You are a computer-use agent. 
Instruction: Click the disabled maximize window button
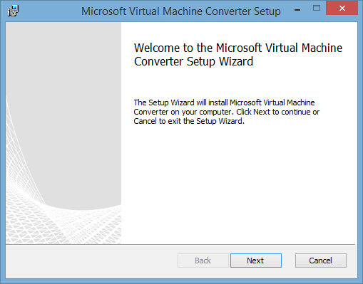(317, 9)
